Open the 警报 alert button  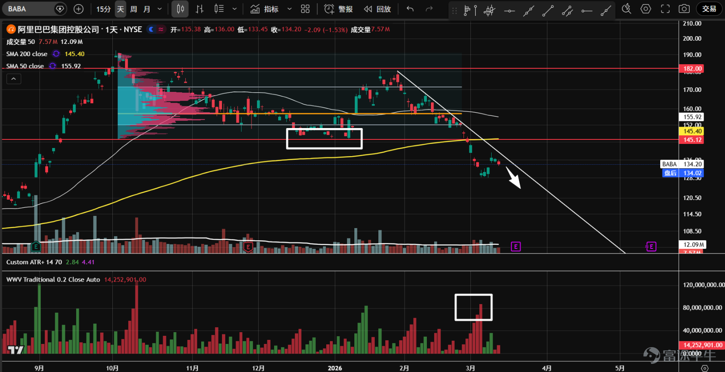338,9
